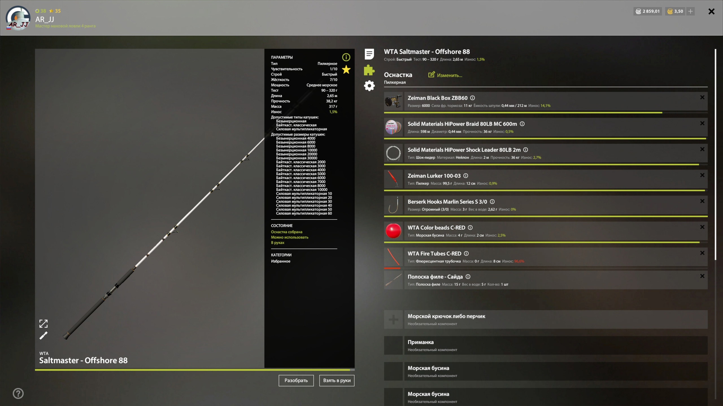
Task: Show info for Zeiman Black Box ZBB60
Action: (x=472, y=98)
